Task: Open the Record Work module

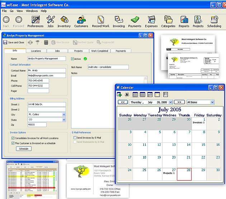Action: pos(100,21)
